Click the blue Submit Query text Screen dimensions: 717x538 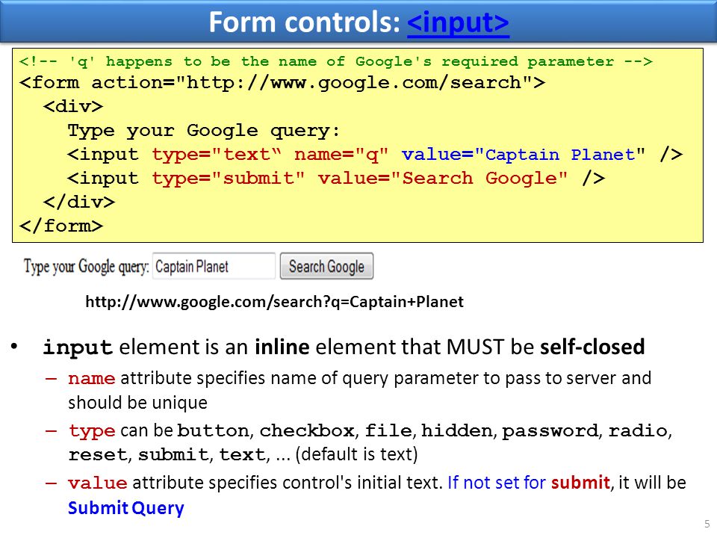click(x=125, y=508)
